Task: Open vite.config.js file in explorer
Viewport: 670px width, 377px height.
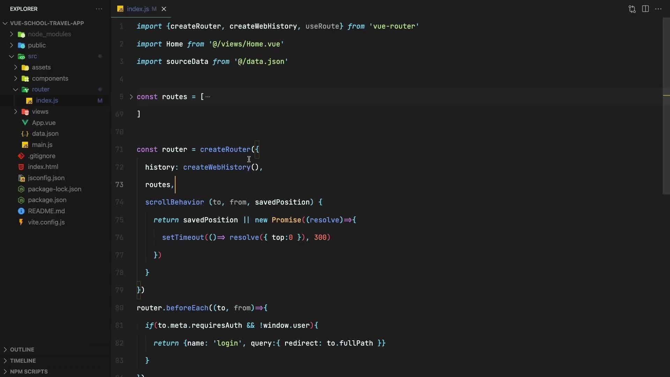Action: pyautogui.click(x=46, y=222)
